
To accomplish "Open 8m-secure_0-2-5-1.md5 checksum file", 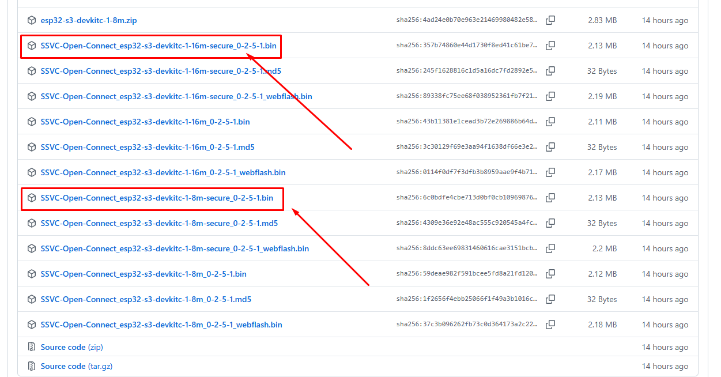I will pyautogui.click(x=158, y=223).
